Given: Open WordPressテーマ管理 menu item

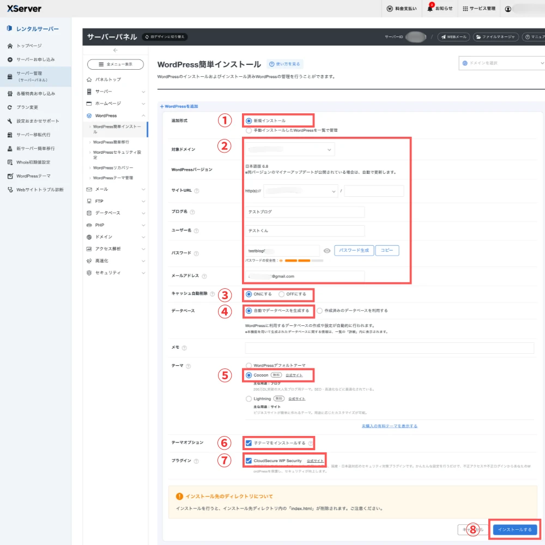Looking at the screenshot, I should (x=113, y=178).
